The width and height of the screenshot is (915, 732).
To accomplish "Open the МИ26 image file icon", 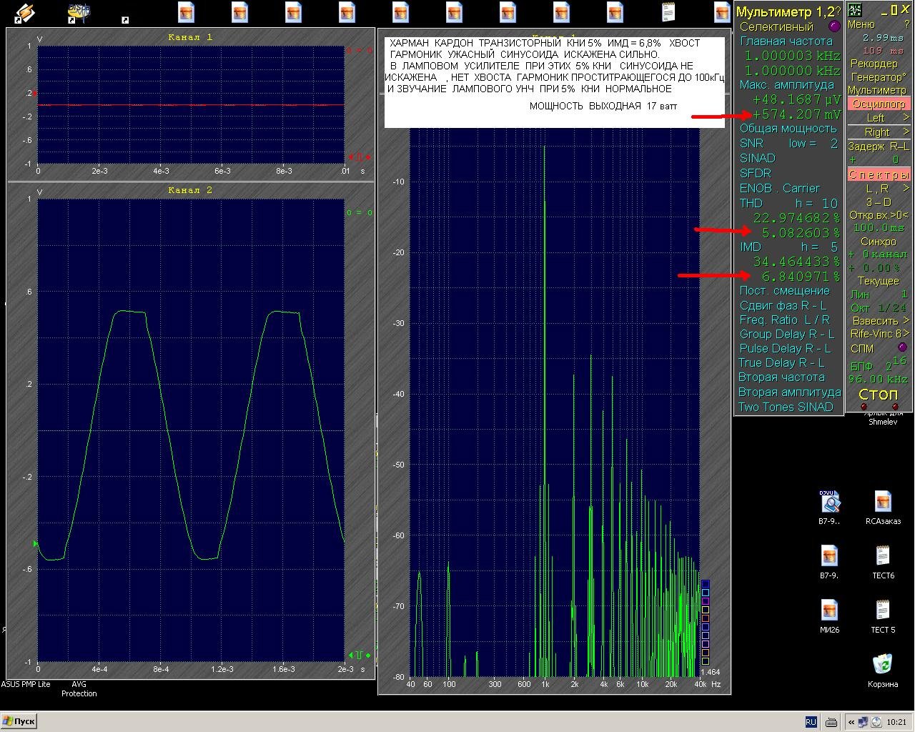I will click(829, 612).
